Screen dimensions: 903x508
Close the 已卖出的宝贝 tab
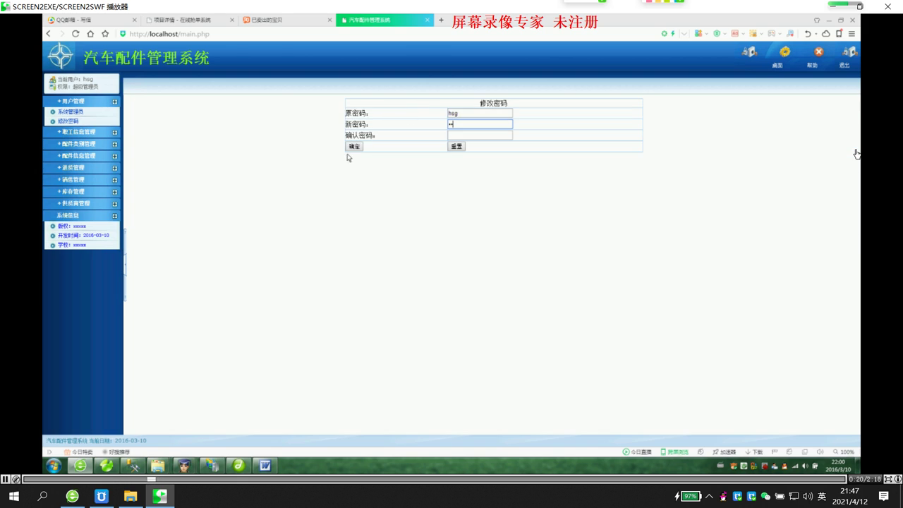pyautogui.click(x=329, y=20)
